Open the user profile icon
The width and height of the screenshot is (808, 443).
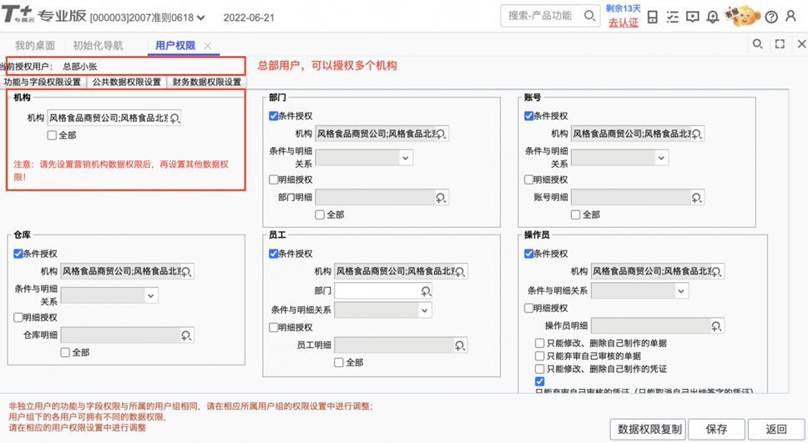(x=791, y=17)
